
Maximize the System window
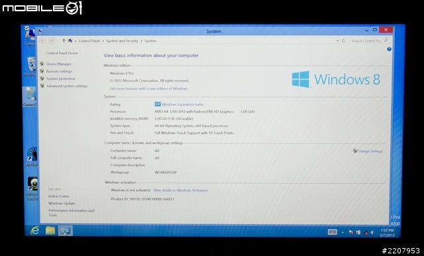pyautogui.click(x=375, y=30)
